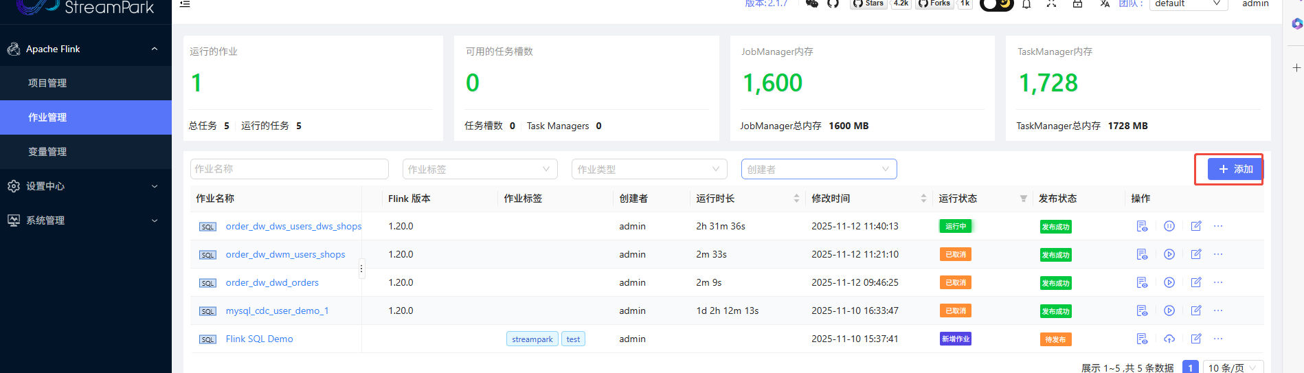The width and height of the screenshot is (1304, 373).
Task: Edit the order_dw_dwm_users_shops job
Action: (1196, 254)
